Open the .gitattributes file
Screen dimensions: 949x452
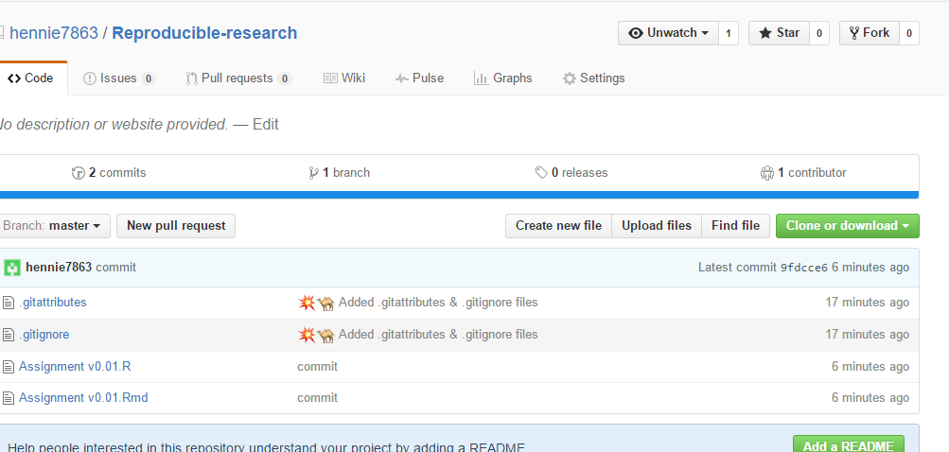[53, 302]
